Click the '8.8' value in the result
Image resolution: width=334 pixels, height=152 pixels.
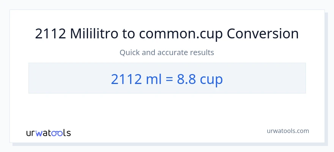coord(187,79)
